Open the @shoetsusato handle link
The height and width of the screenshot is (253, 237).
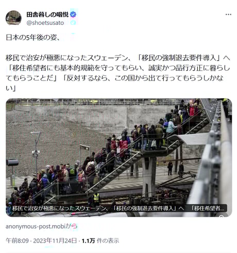(45, 23)
